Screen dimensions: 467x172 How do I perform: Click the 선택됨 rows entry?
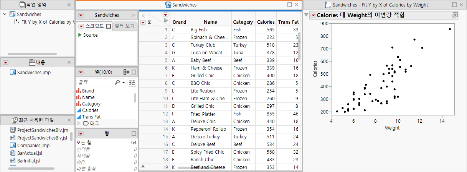[106, 149]
